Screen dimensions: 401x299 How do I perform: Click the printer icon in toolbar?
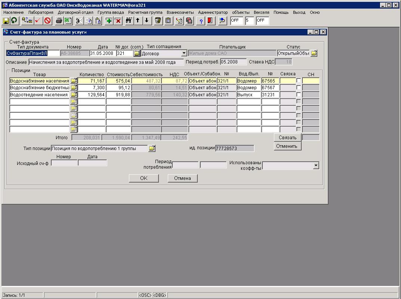(x=59, y=21)
